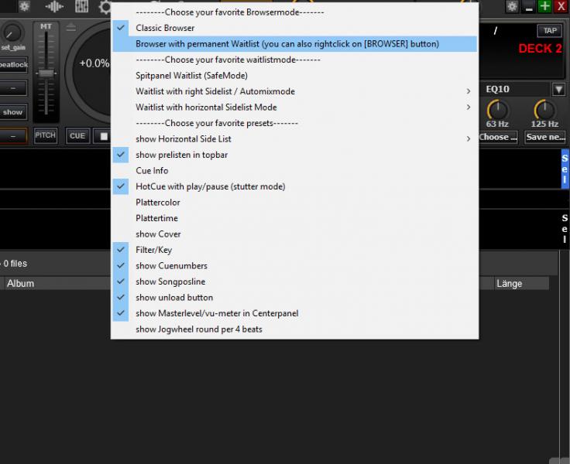This screenshot has width=570, height=464.
Task: Click the TAP button
Action: coord(549,31)
